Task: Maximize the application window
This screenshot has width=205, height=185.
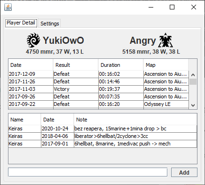Action: click(x=172, y=7)
